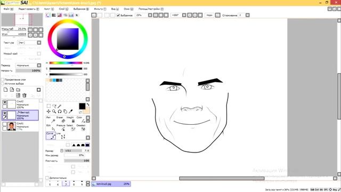Enable the Мокрый край checkbox
Viewport: 341px width, 192px height.
coord(39,53)
